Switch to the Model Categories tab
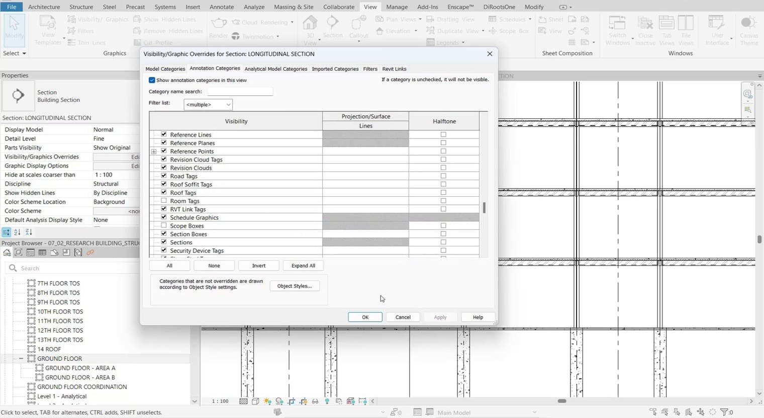 [165, 69]
